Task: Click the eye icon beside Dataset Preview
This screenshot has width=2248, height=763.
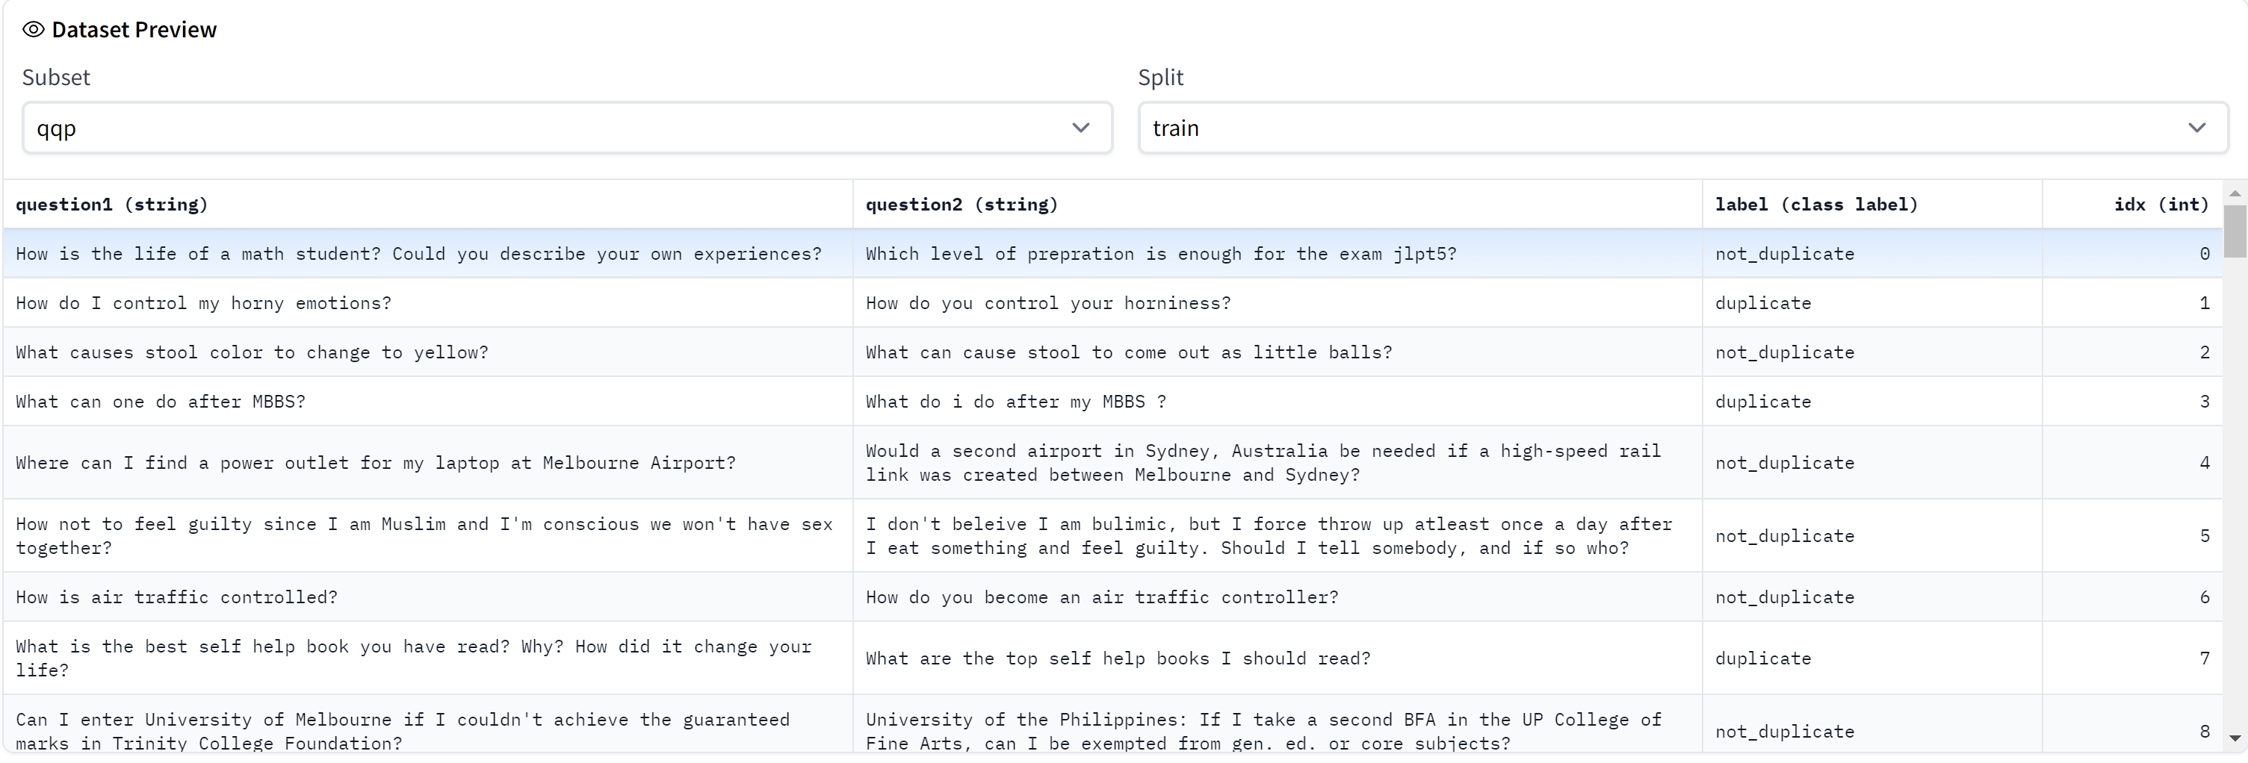Action: coord(33,29)
